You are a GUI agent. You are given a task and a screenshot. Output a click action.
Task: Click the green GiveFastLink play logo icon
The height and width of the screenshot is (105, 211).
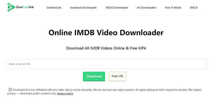tap(11, 7)
